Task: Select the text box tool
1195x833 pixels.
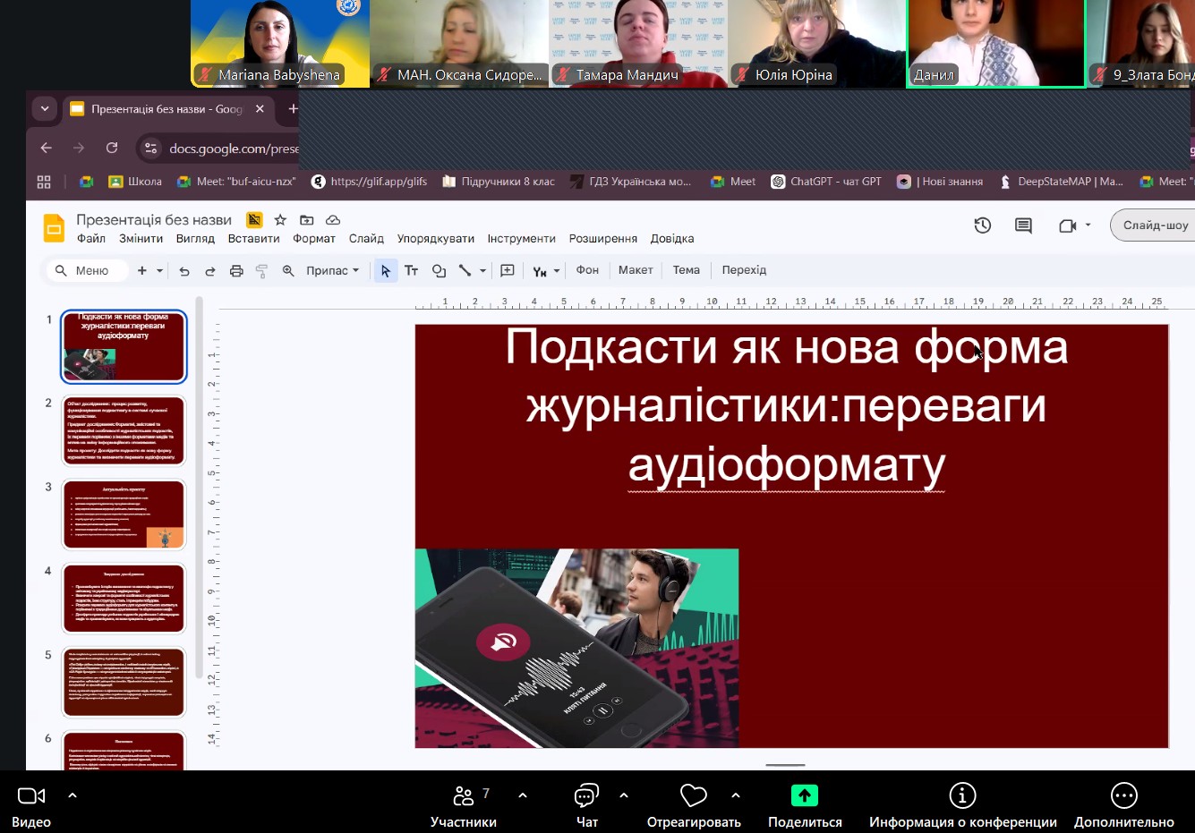Action: [412, 271]
